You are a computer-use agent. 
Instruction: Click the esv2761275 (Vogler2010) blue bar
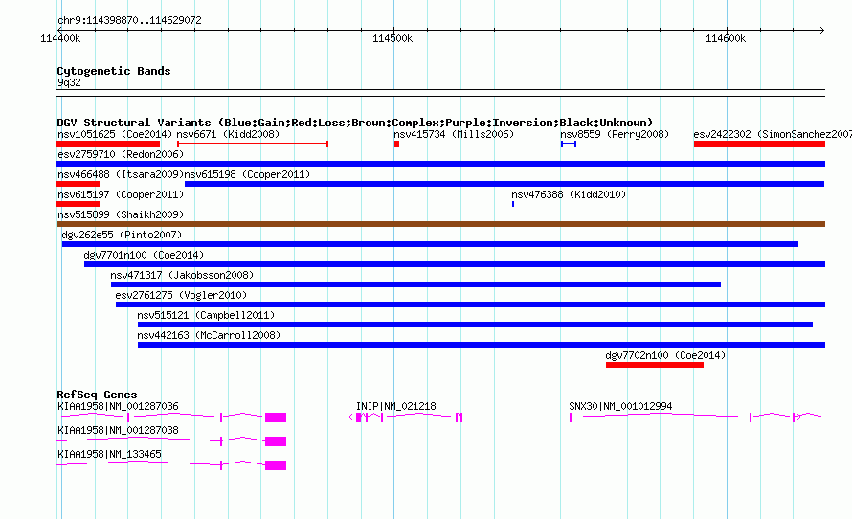[x=470, y=305]
